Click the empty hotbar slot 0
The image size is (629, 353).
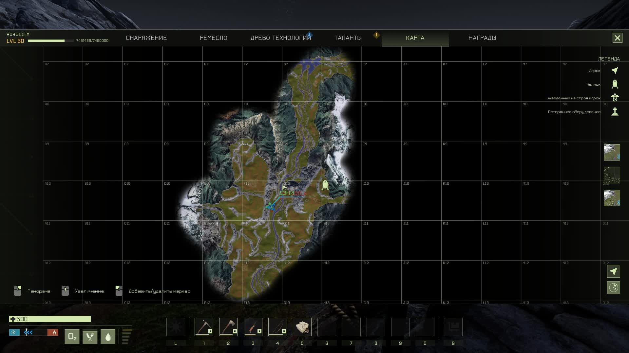click(x=425, y=327)
